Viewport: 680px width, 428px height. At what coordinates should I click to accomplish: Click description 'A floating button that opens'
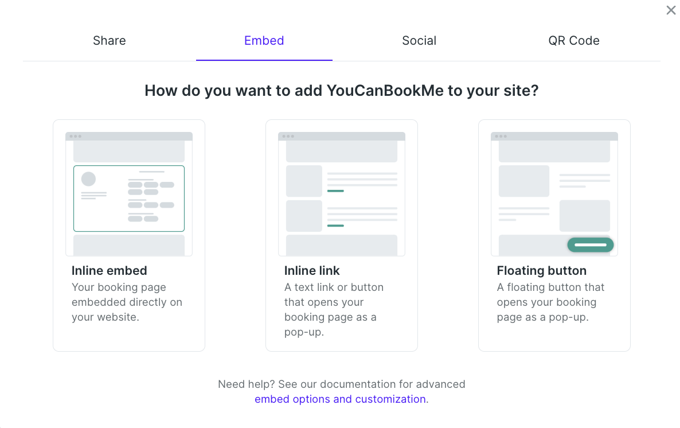click(x=551, y=302)
